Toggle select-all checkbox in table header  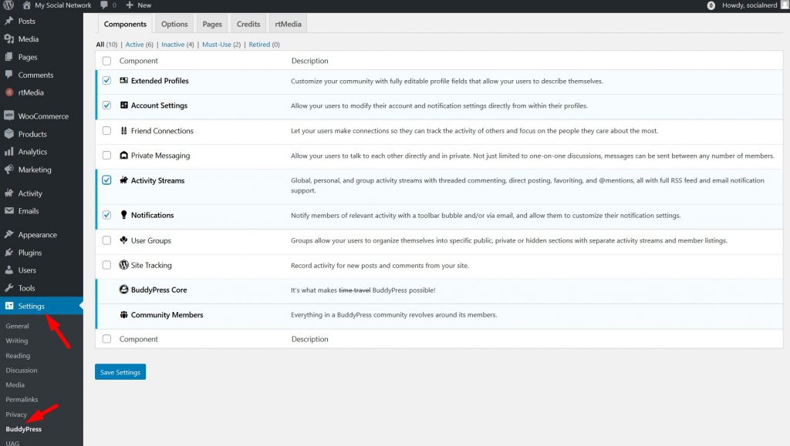tap(106, 61)
